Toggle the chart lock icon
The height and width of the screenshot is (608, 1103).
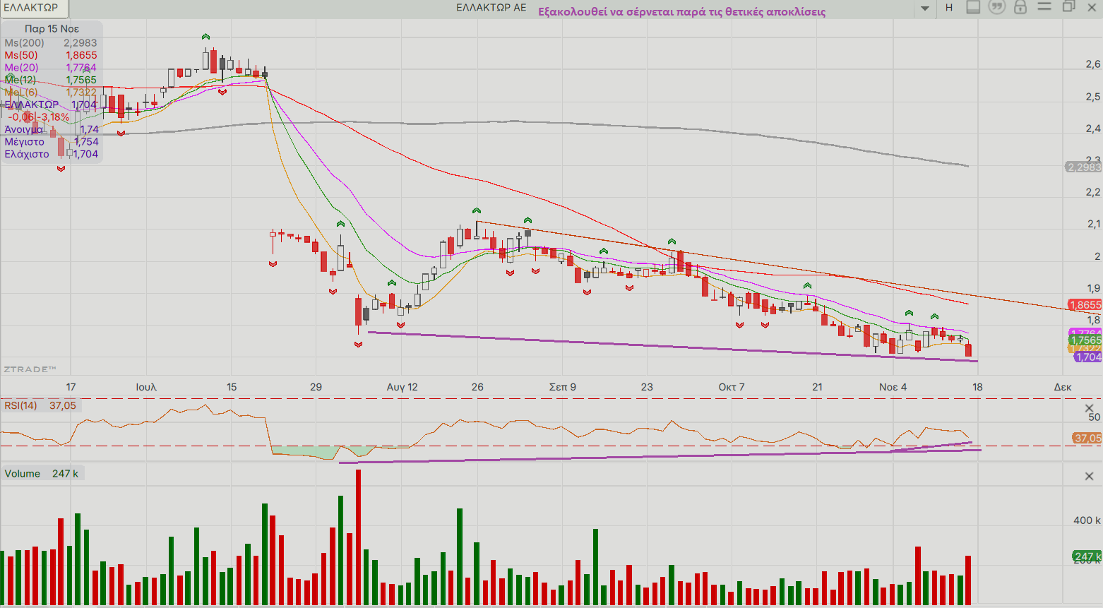point(1020,7)
